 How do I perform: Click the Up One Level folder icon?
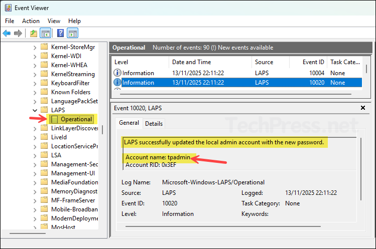[x=33, y=34]
